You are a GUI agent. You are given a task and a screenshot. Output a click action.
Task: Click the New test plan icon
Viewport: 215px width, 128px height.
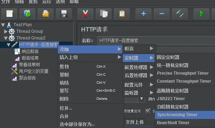[x=9, y=14]
